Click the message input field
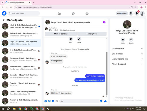This screenshot has width=147, height=111. [79, 101]
